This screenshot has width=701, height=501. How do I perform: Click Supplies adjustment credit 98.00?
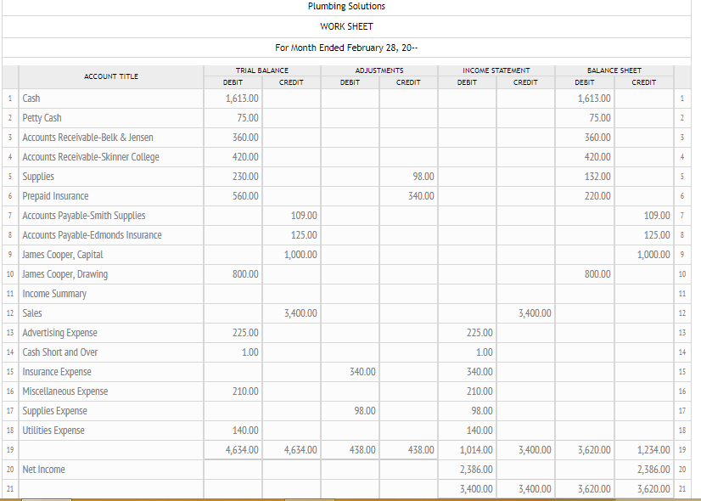coord(408,177)
